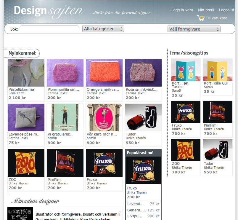Open the Fruxo image under Populärast nu
This screenshot has height=220, width=238.
point(143,170)
